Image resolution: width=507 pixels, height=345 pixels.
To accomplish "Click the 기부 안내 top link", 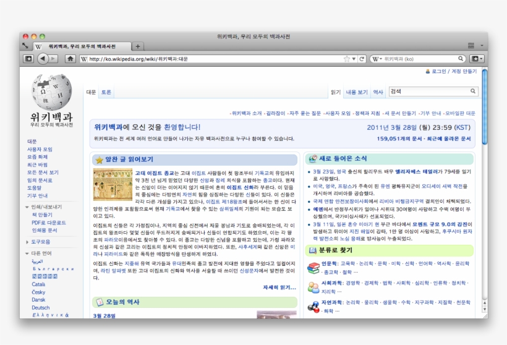I will [x=430, y=113].
